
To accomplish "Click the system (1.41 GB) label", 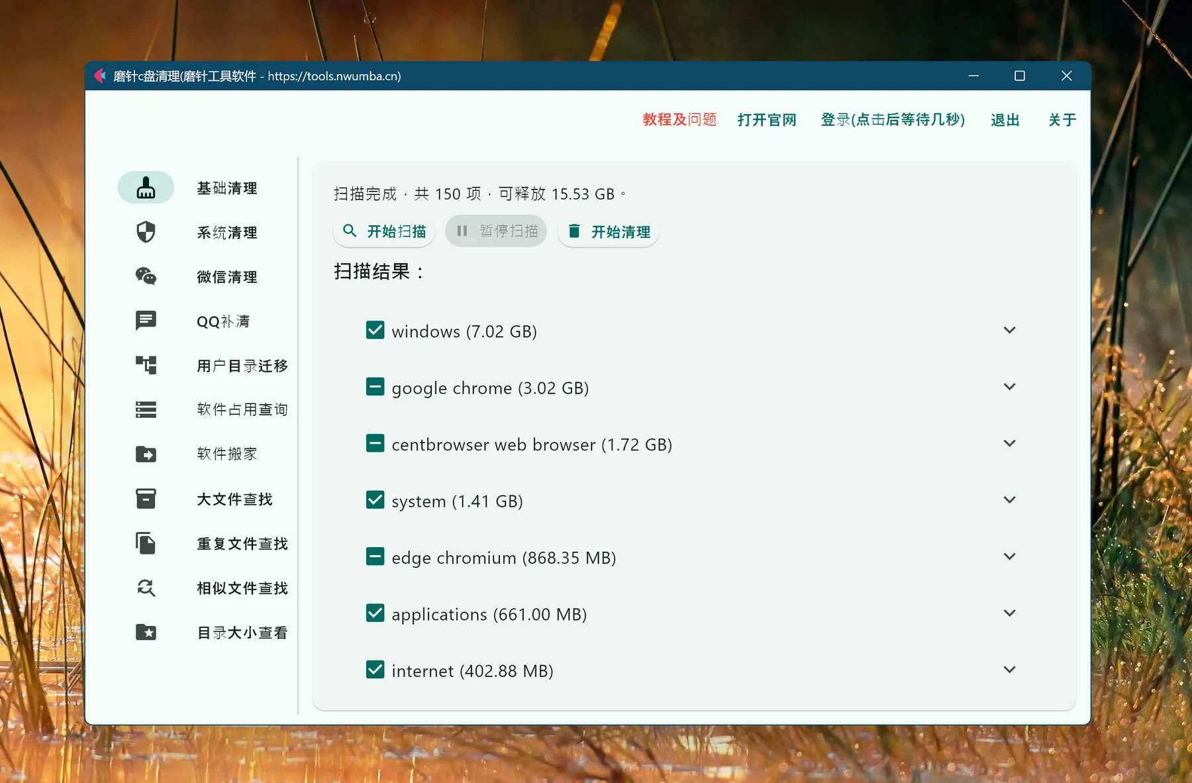I will coord(457,501).
